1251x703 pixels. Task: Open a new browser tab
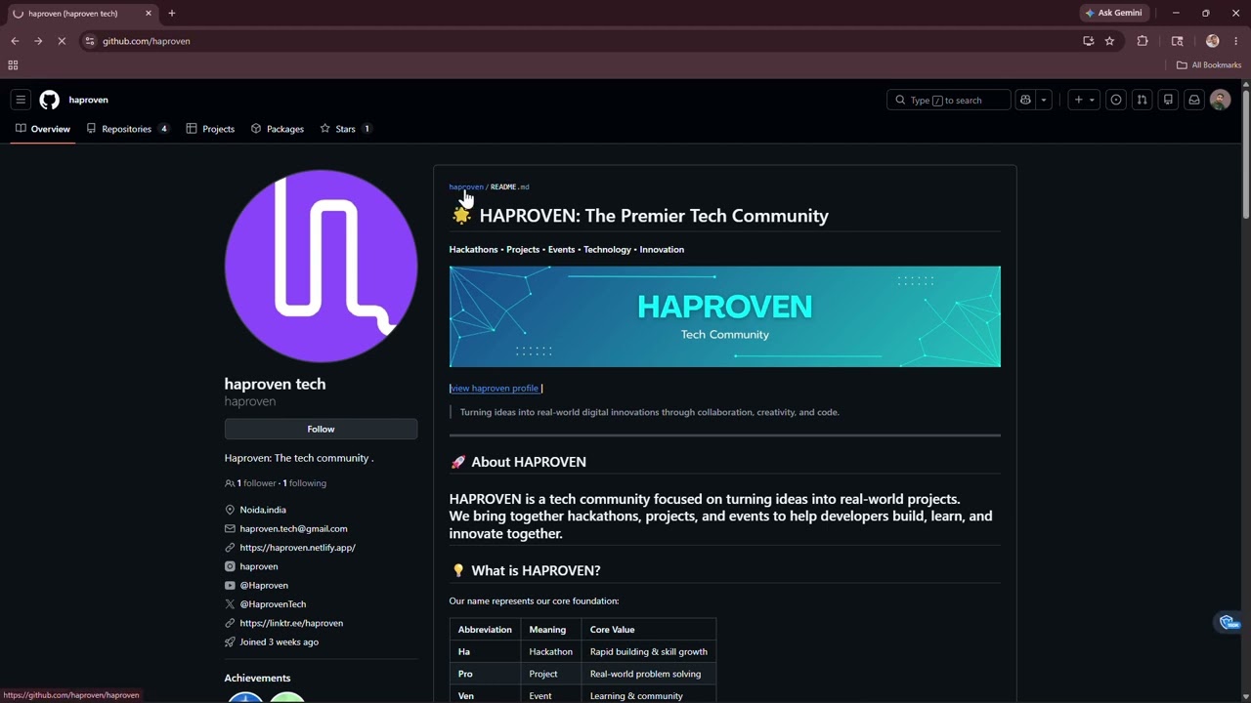[172, 13]
